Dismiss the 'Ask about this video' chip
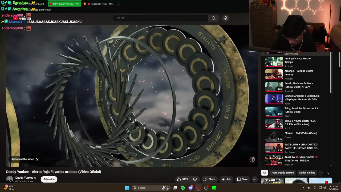The height and width of the screenshot is (192, 341). click(37, 159)
